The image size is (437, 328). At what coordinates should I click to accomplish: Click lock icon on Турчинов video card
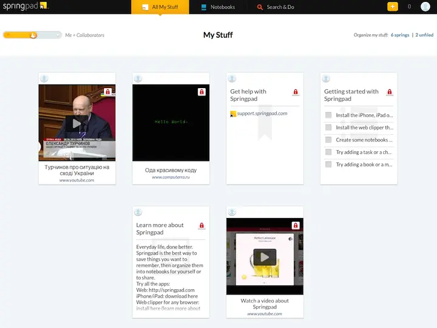[107, 92]
